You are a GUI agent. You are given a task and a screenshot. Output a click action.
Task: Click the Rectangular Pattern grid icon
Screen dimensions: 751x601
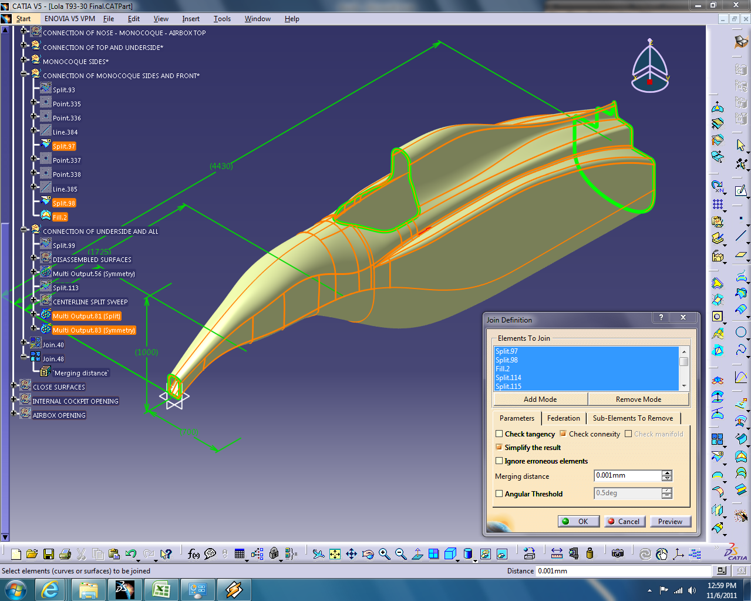pos(718,204)
